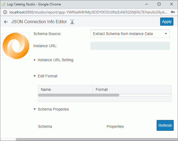
Task: Open the Schema Source dropdown
Action: point(130,34)
